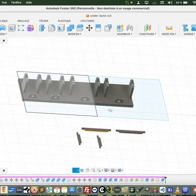This screenshot has height=196, width=196.
Task: Select the Pan hand tool
Action: (x=88, y=171)
